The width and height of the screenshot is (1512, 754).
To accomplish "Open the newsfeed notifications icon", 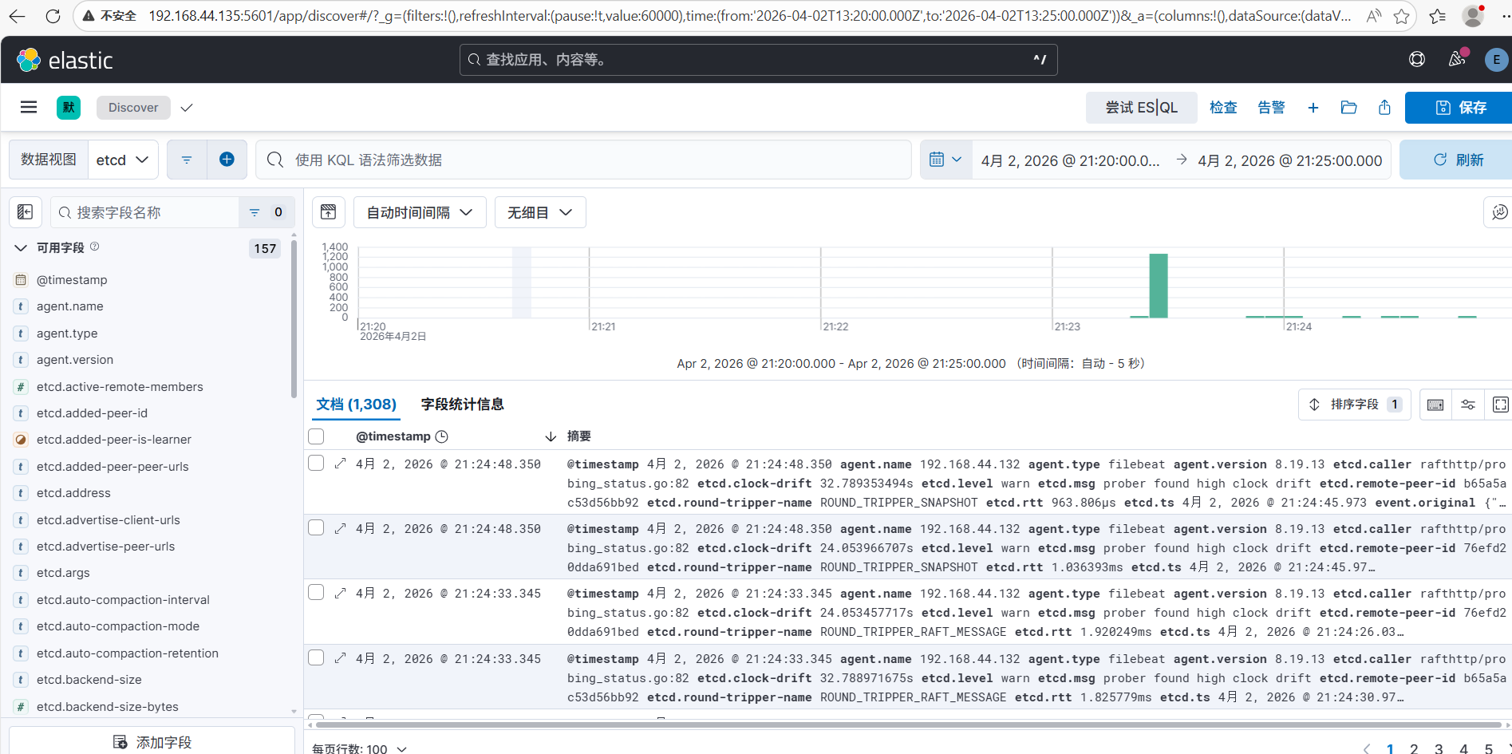I will point(1457,59).
